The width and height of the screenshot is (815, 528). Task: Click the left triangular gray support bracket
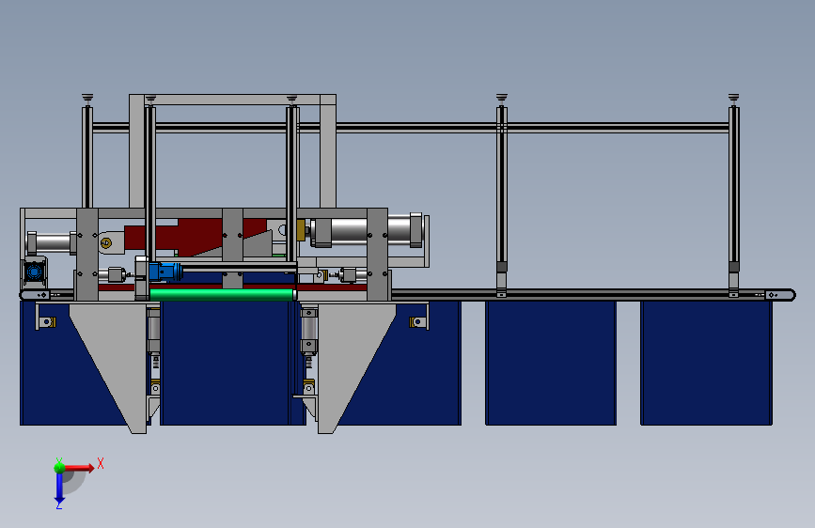coord(115,359)
